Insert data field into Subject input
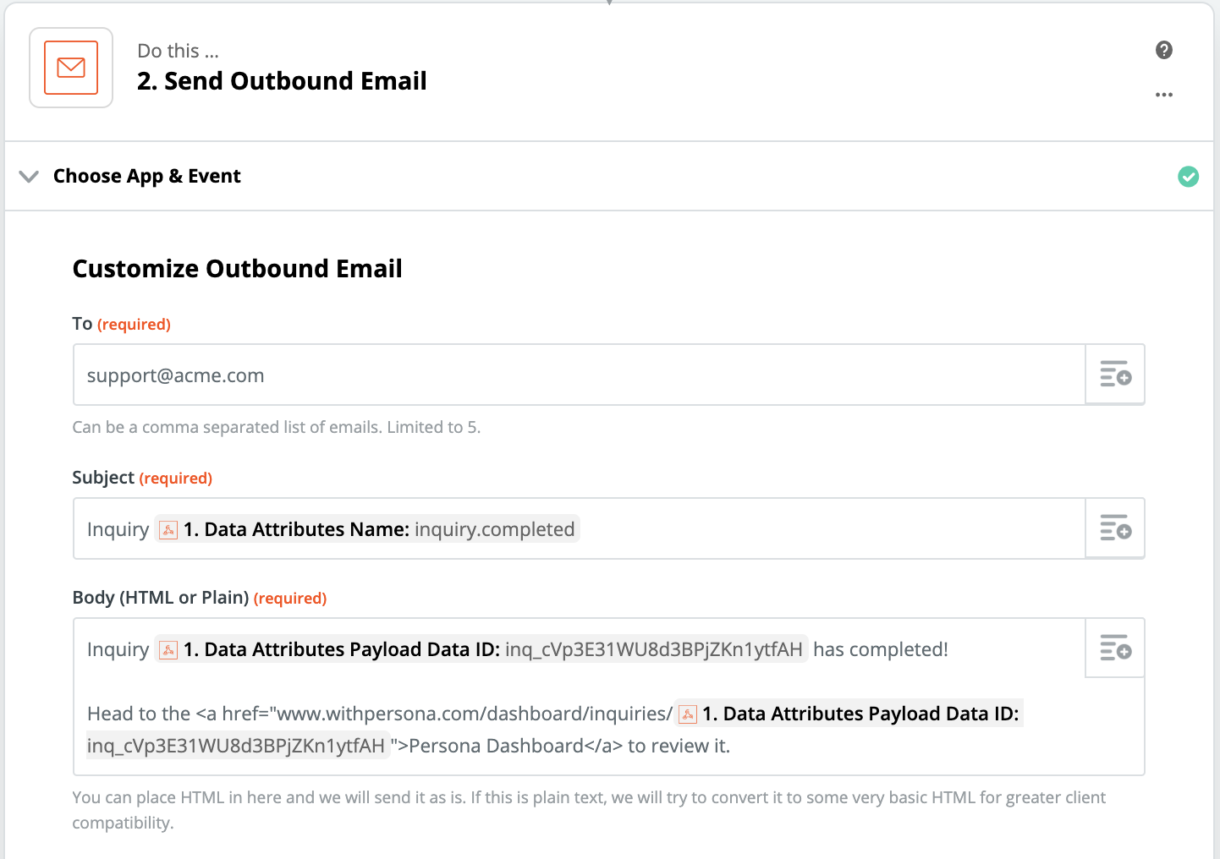 [1115, 528]
